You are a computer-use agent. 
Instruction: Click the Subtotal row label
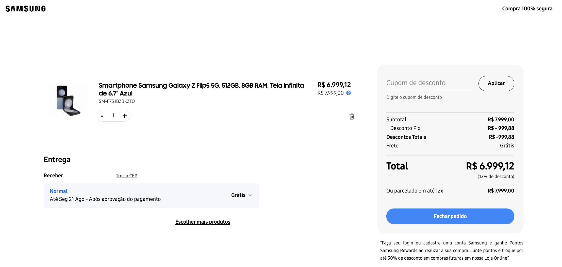(x=396, y=120)
